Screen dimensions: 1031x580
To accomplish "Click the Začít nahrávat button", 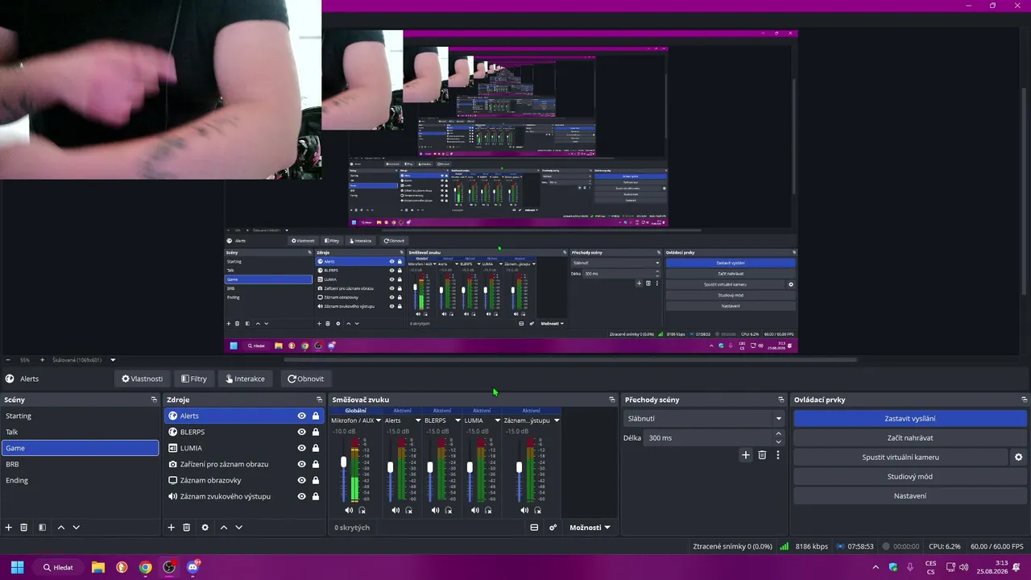I will coord(910,438).
